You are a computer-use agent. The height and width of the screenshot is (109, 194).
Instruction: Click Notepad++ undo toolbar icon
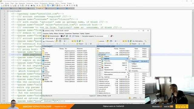pyautogui.click(x=26, y=5)
